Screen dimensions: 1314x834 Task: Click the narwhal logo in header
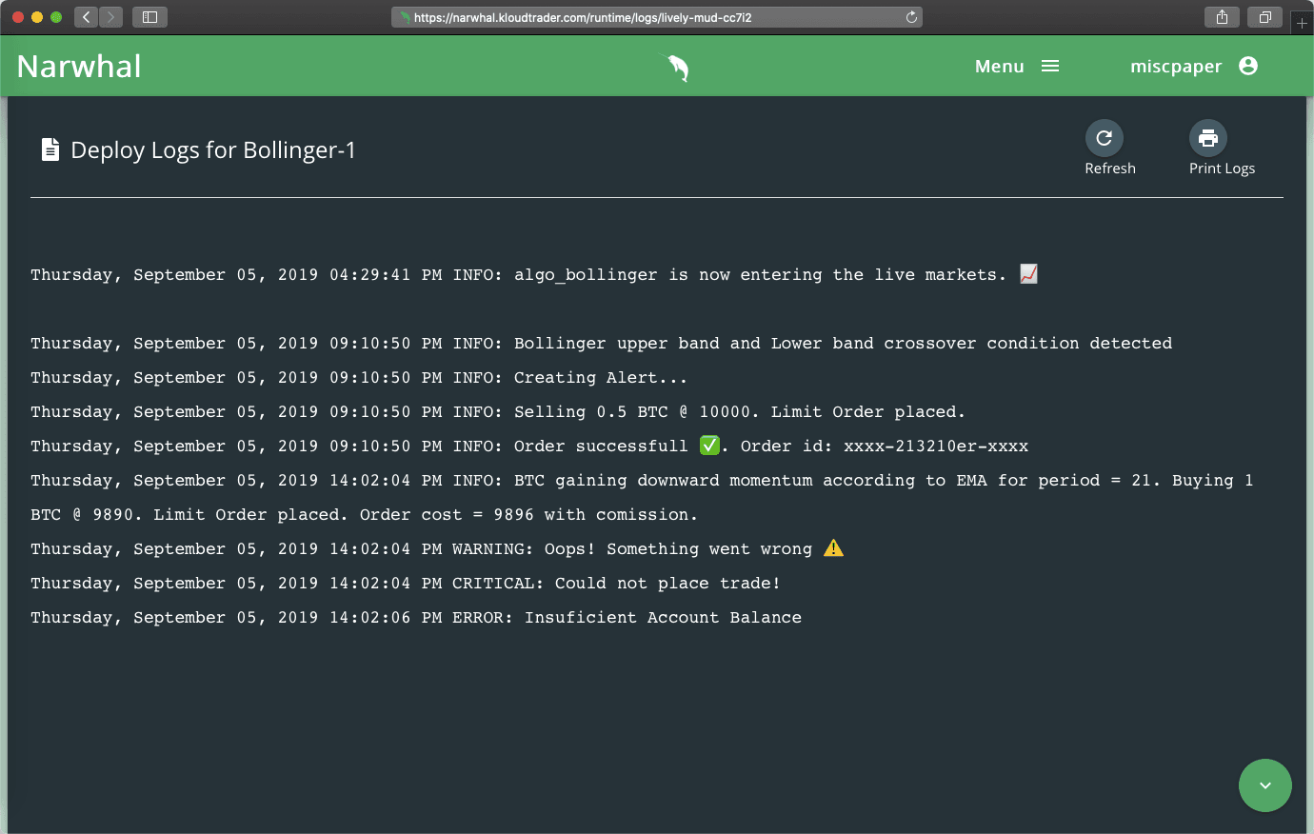pyautogui.click(x=676, y=67)
